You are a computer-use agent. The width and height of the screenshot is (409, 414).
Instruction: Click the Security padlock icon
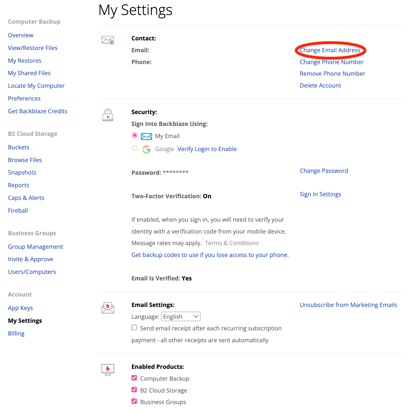[x=108, y=115]
